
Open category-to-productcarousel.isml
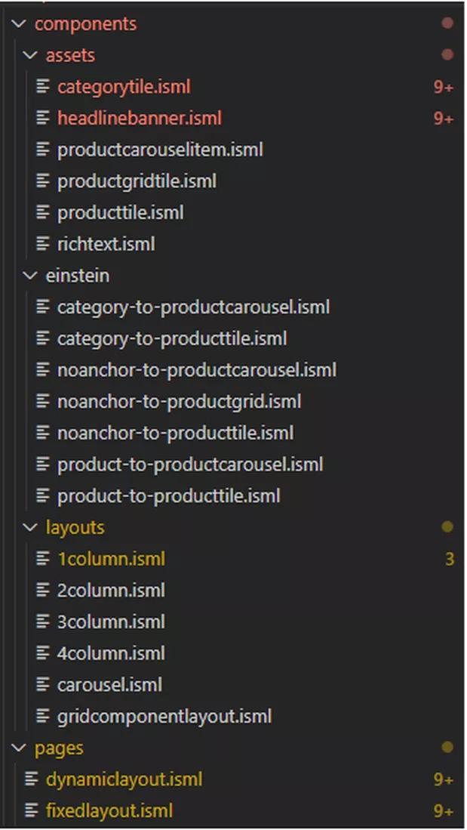(194, 307)
